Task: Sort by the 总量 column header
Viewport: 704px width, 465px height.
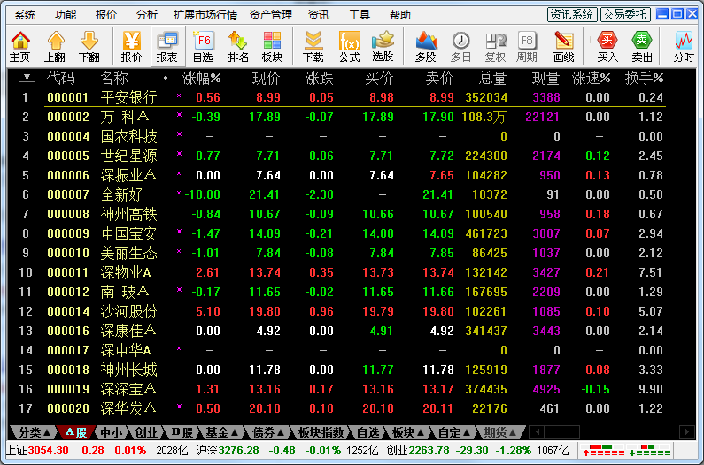Action: (x=492, y=78)
